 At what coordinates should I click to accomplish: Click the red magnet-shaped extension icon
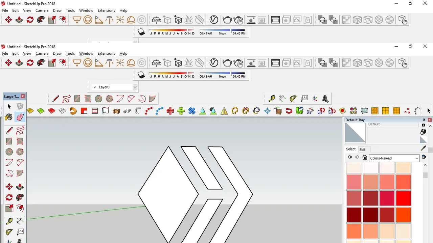pos(289,111)
